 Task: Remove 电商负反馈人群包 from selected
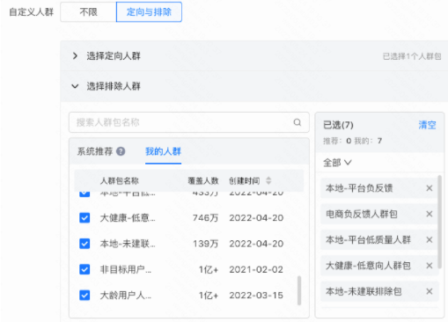pyautogui.click(x=430, y=214)
